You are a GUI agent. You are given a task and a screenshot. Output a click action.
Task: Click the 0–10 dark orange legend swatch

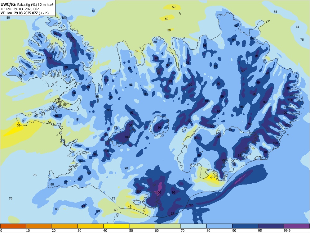13,226
